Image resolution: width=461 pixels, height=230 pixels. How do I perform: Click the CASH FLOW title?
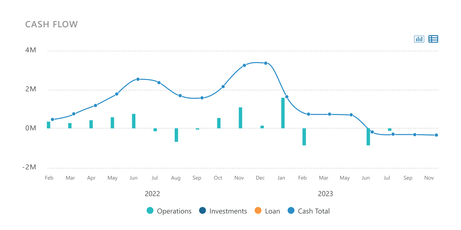tap(52, 24)
